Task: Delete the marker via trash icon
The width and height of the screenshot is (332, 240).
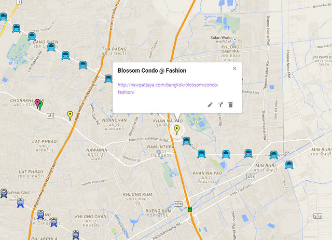Action: pos(230,105)
